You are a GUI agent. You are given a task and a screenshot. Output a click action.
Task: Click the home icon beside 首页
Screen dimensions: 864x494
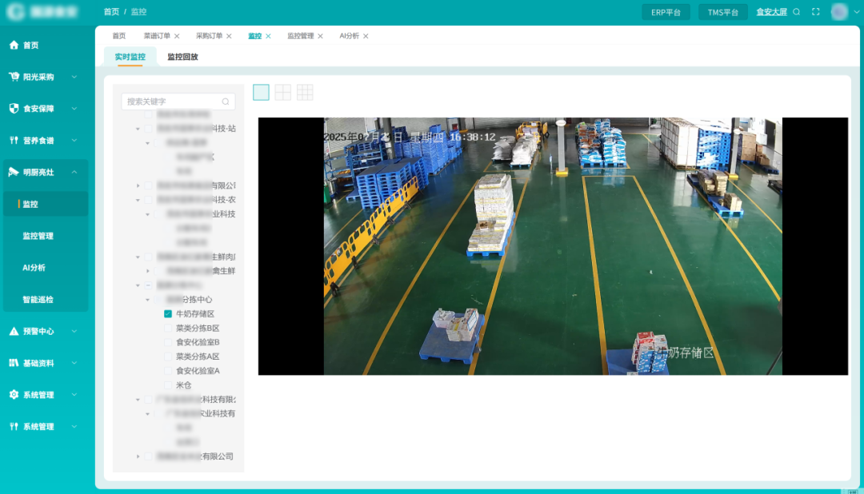click(x=14, y=45)
